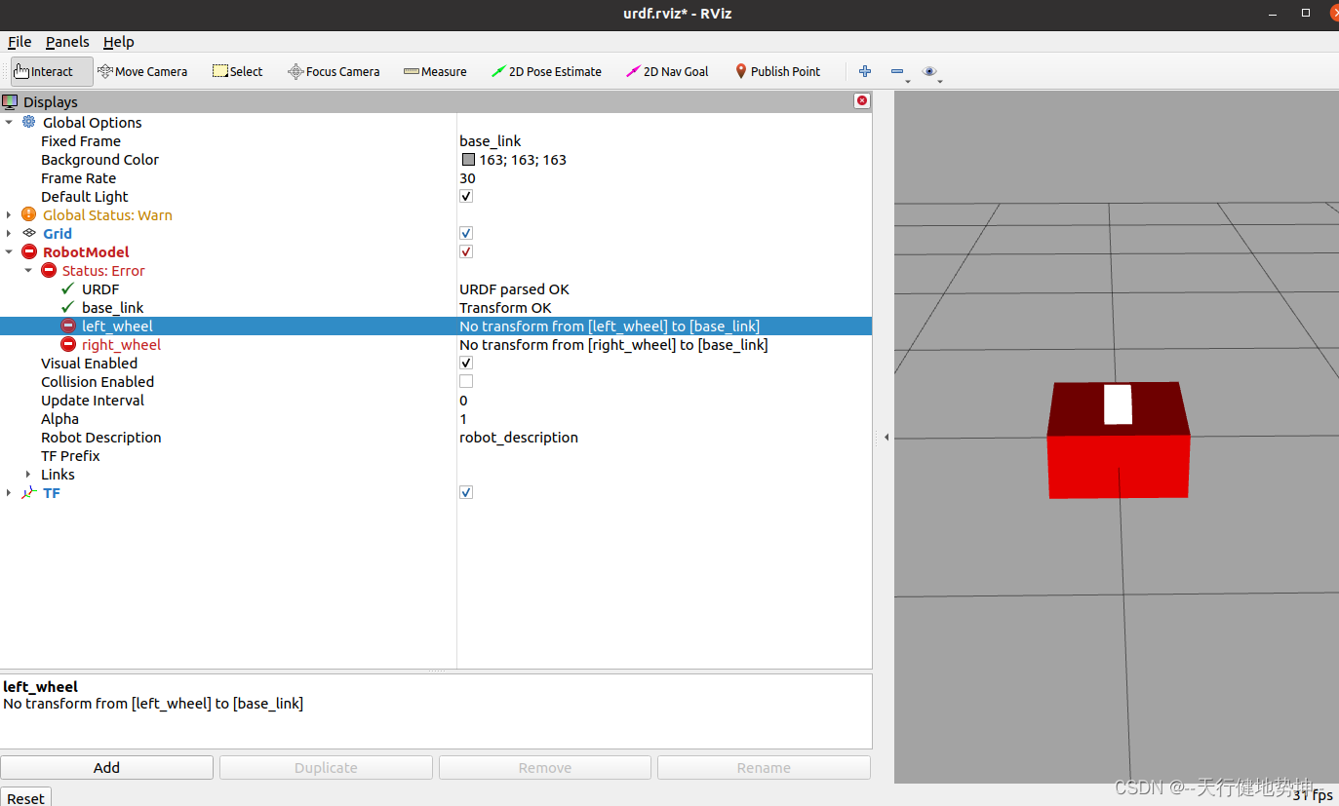
Task: Open the Panels menu
Action: 67,42
